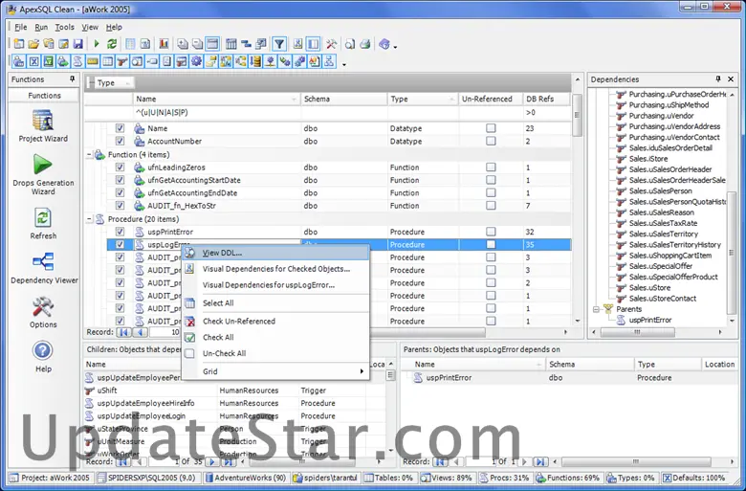The image size is (746, 491).
Task: Open the Type column header dropdown
Action: click(451, 99)
